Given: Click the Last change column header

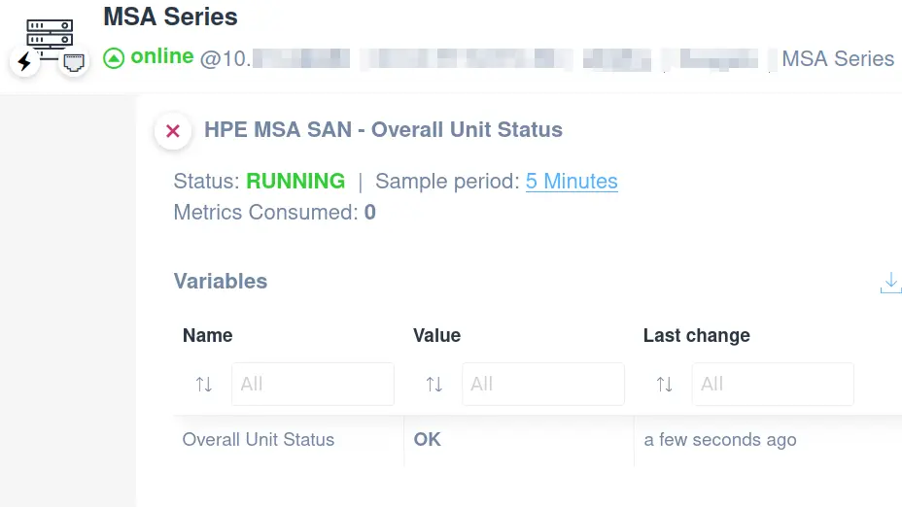Looking at the screenshot, I should tap(697, 336).
